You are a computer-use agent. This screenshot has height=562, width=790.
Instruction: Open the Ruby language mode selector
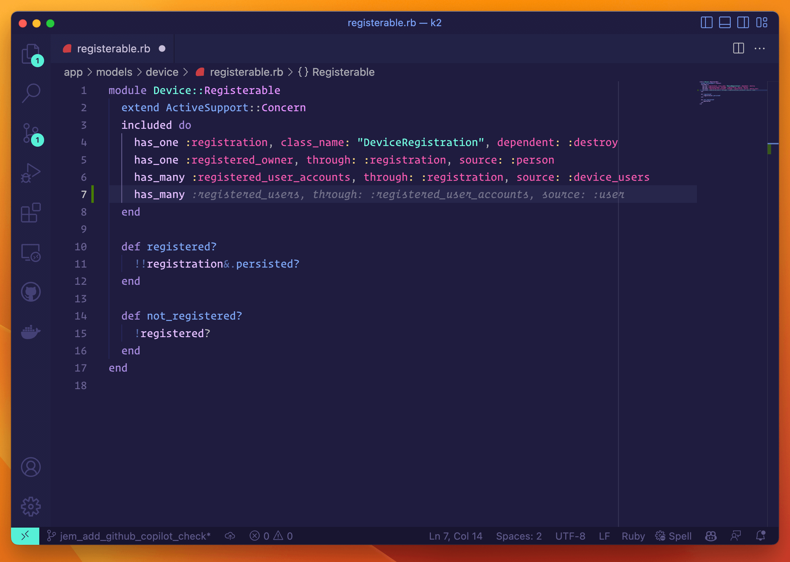633,536
